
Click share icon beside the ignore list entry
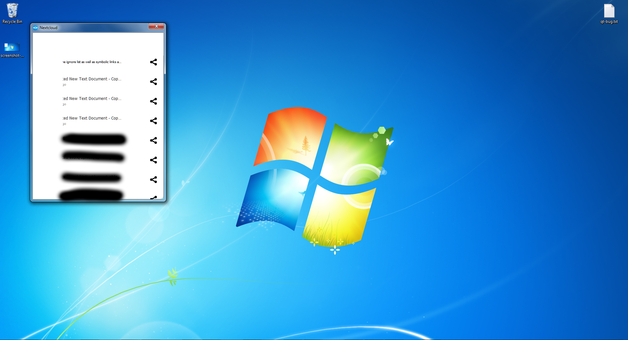(153, 62)
